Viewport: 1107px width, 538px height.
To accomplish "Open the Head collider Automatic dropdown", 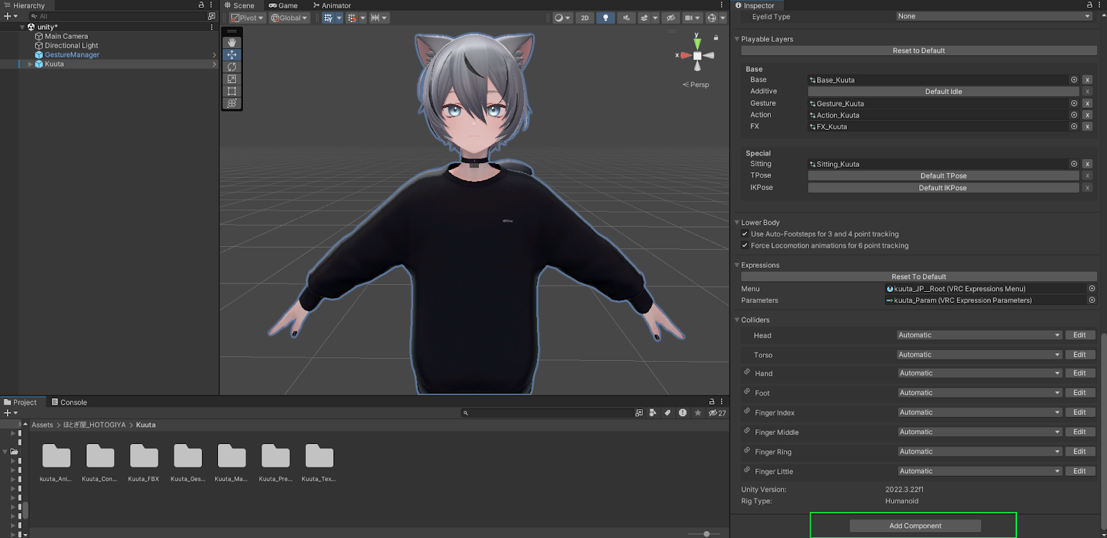I will tap(979, 335).
